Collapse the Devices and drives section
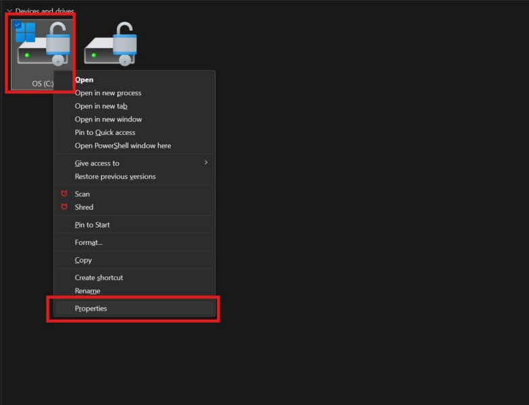529x405 pixels. [9, 11]
